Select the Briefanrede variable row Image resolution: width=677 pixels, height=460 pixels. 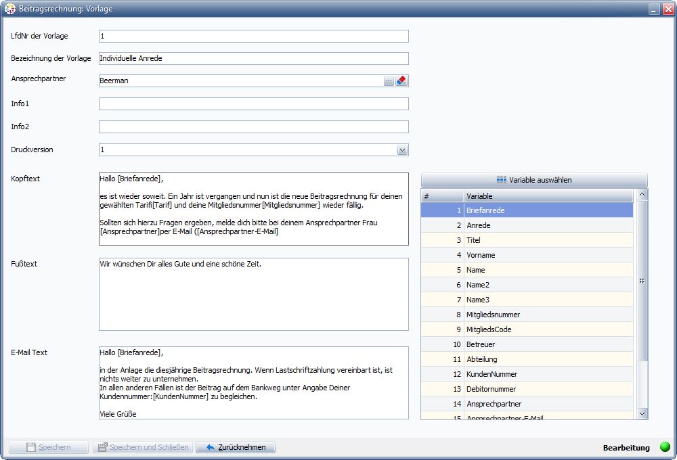click(x=527, y=210)
